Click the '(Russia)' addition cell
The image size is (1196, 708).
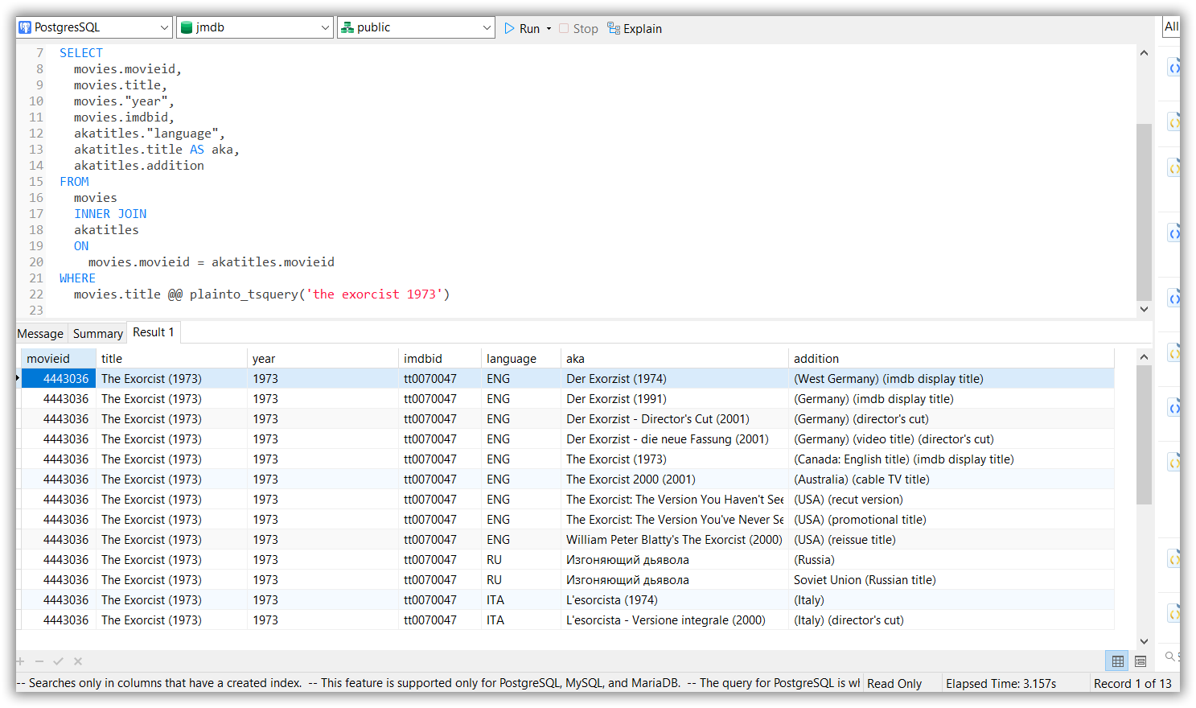tap(951, 560)
